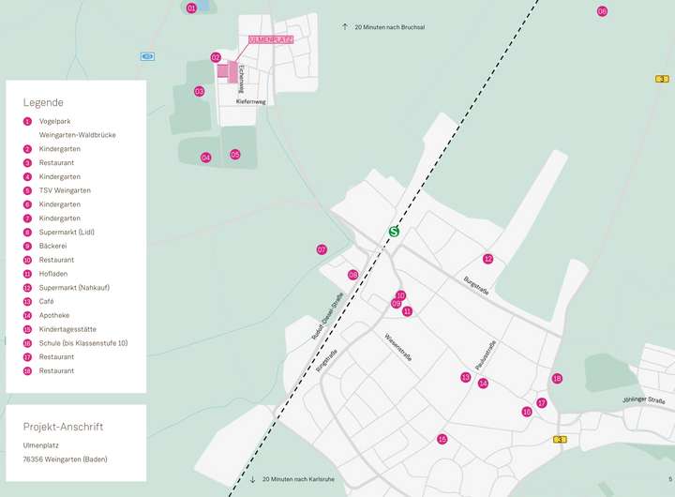
Task: Click the yellow route 3 shield at top right
Action: click(x=662, y=79)
